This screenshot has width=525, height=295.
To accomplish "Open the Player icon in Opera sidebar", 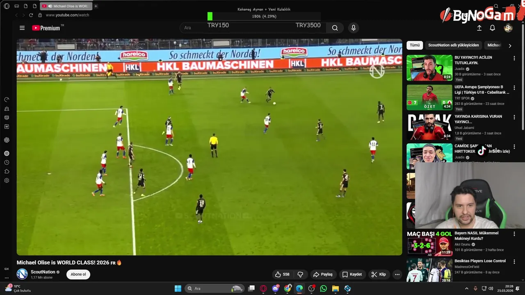I will point(7,153).
